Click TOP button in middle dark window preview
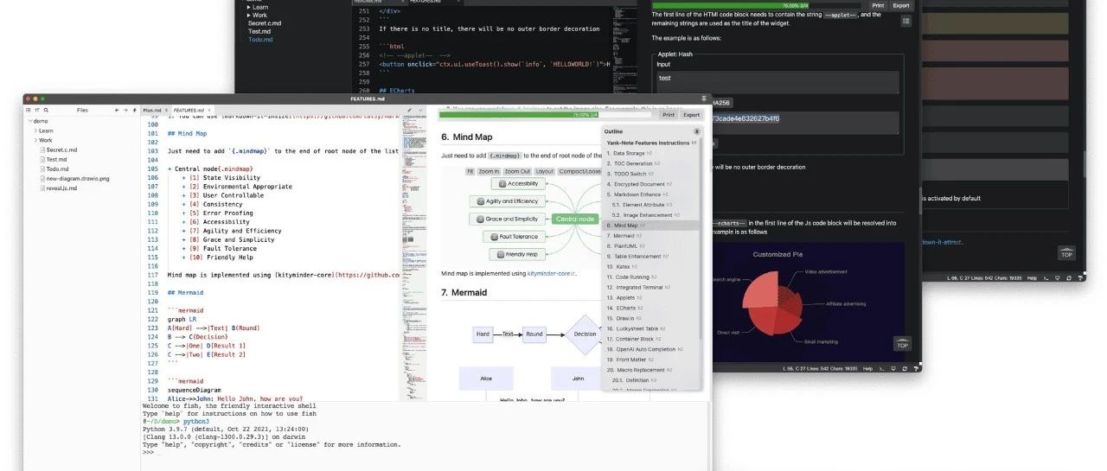 903,344
